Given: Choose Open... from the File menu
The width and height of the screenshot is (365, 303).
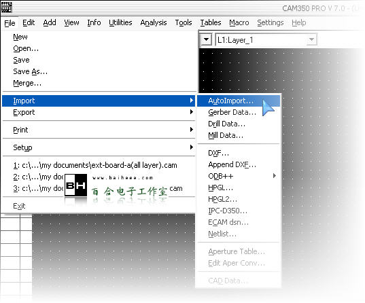Looking at the screenshot, I should [99, 48].
